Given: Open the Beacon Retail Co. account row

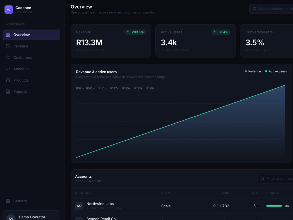Looking at the screenshot, I should pos(182,217).
